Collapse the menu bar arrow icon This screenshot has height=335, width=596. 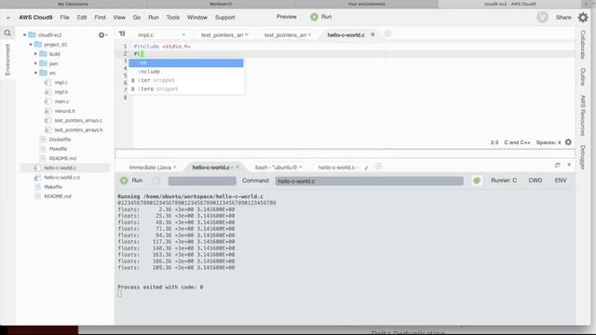pos(8,18)
